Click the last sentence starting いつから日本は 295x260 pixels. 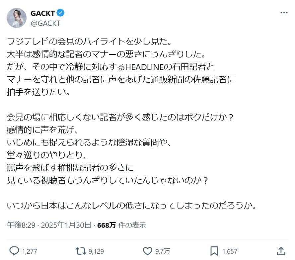tap(131, 206)
